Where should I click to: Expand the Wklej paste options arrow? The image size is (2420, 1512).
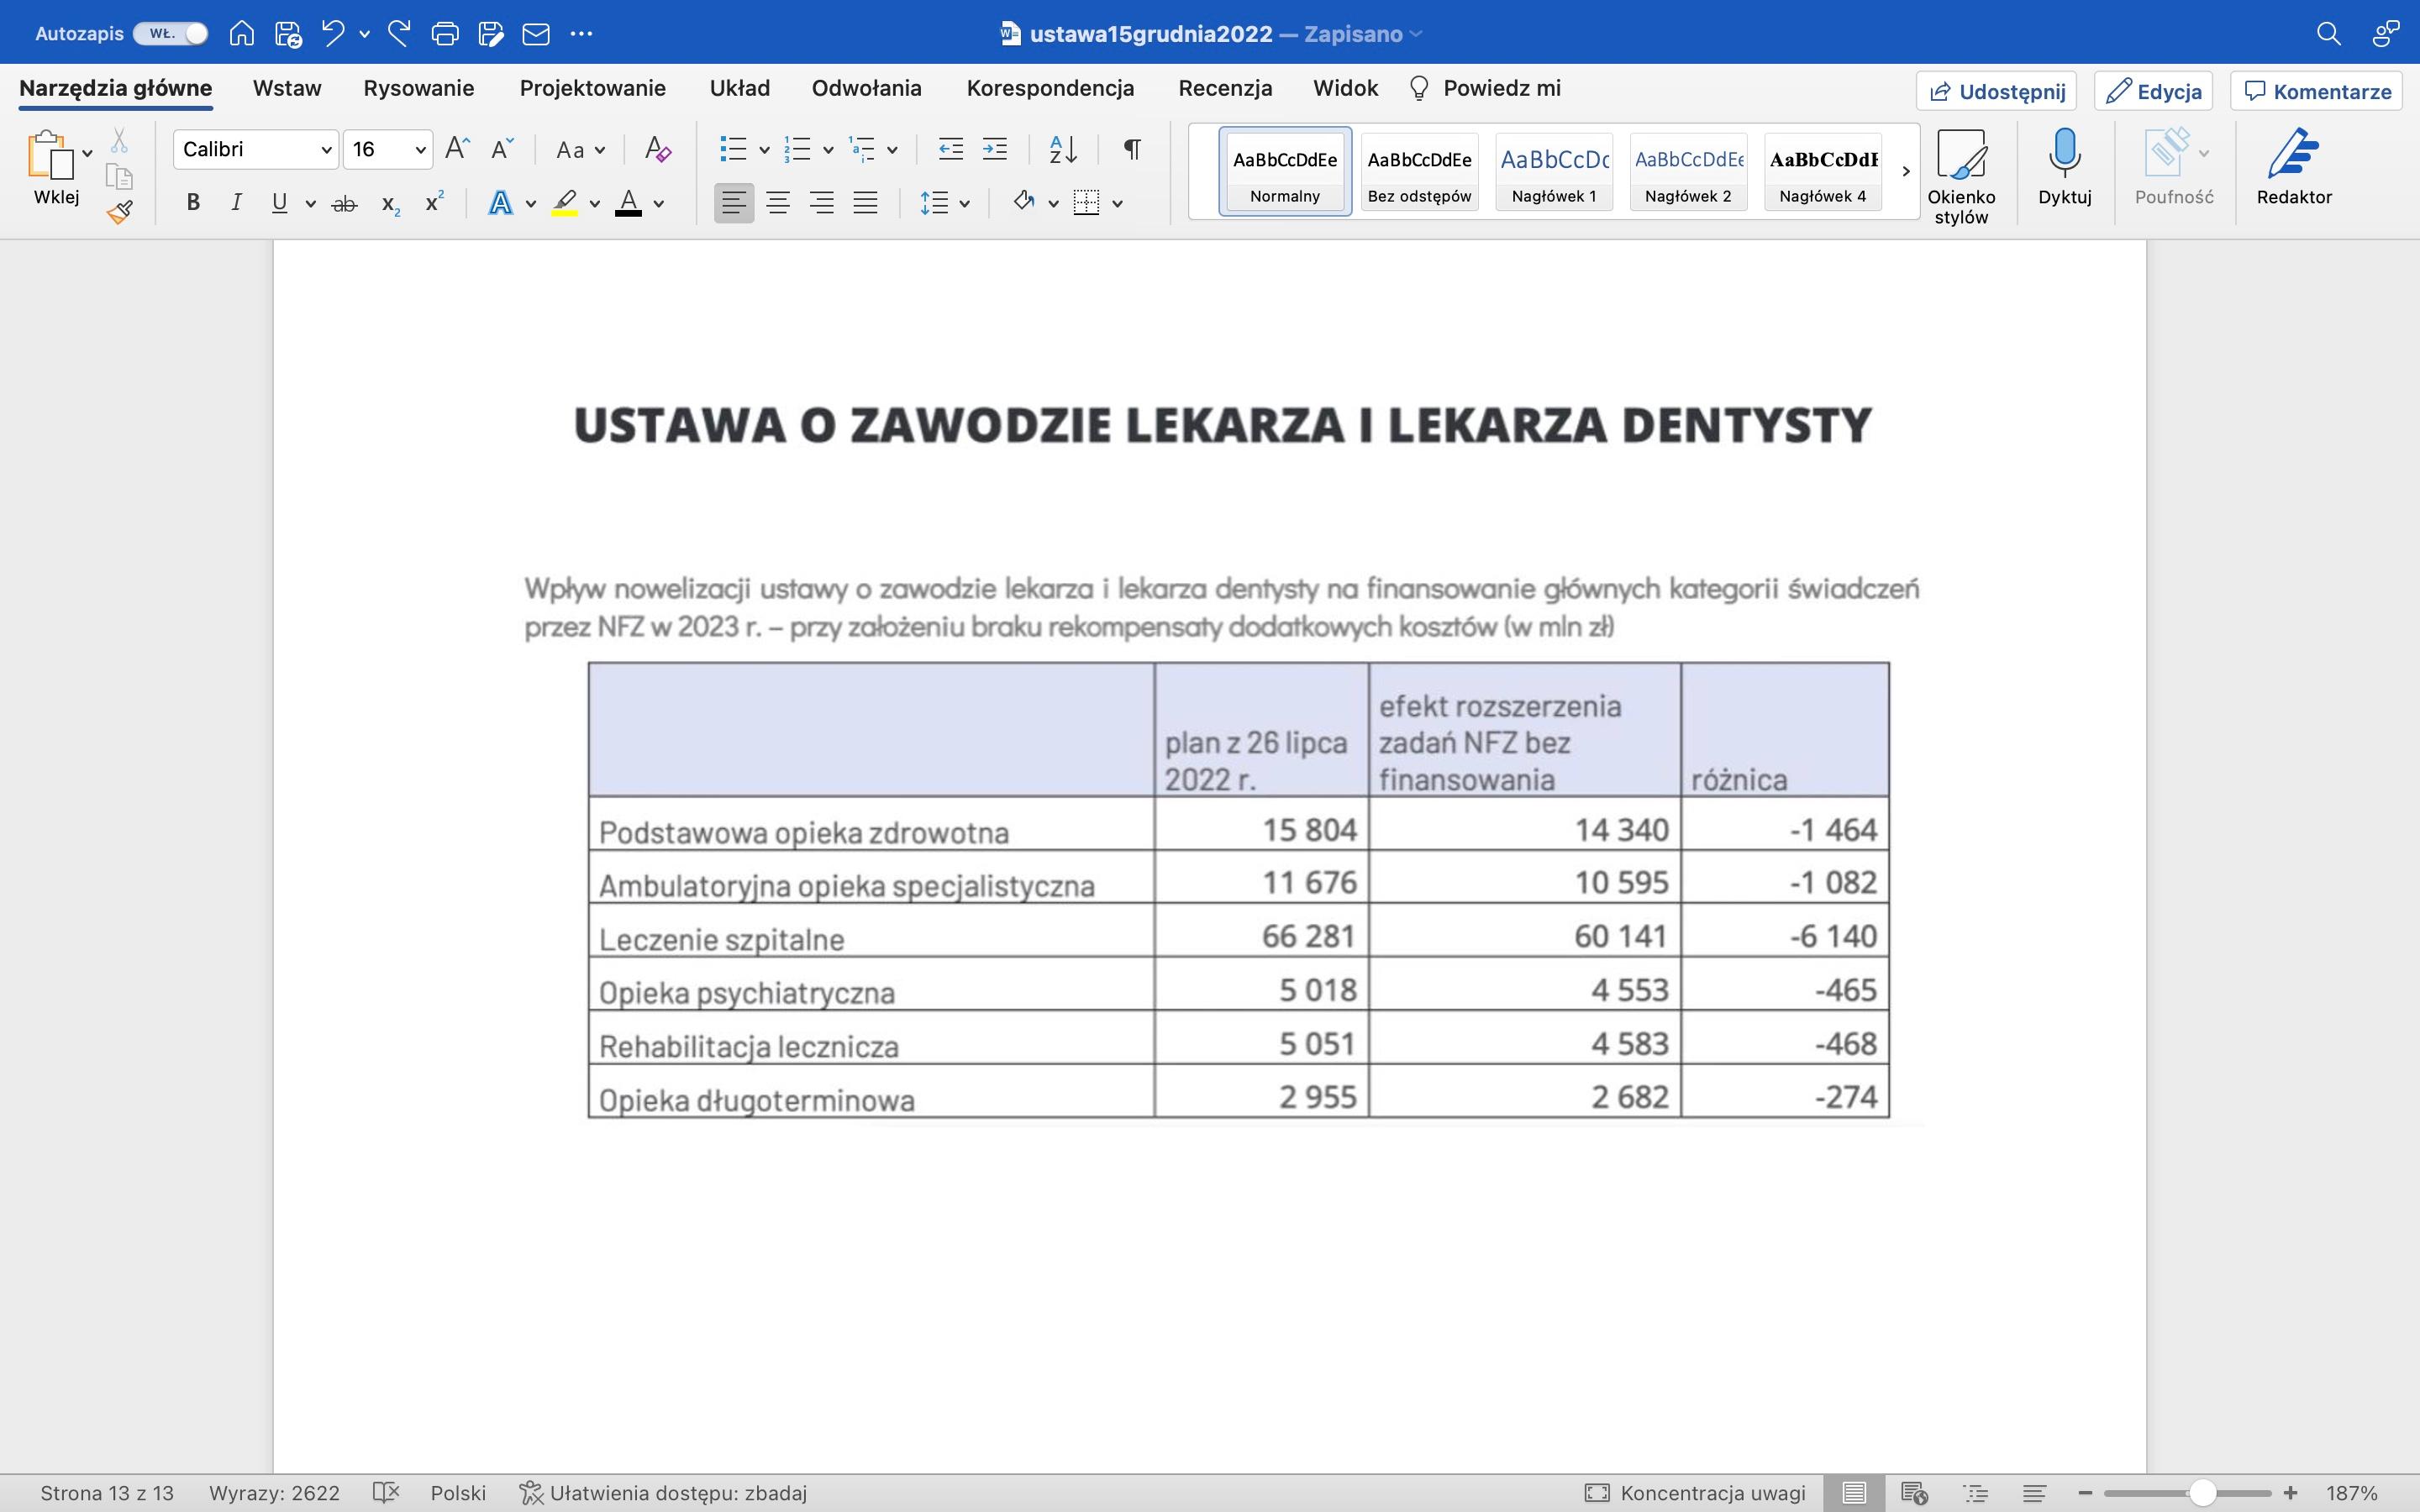pyautogui.click(x=87, y=153)
